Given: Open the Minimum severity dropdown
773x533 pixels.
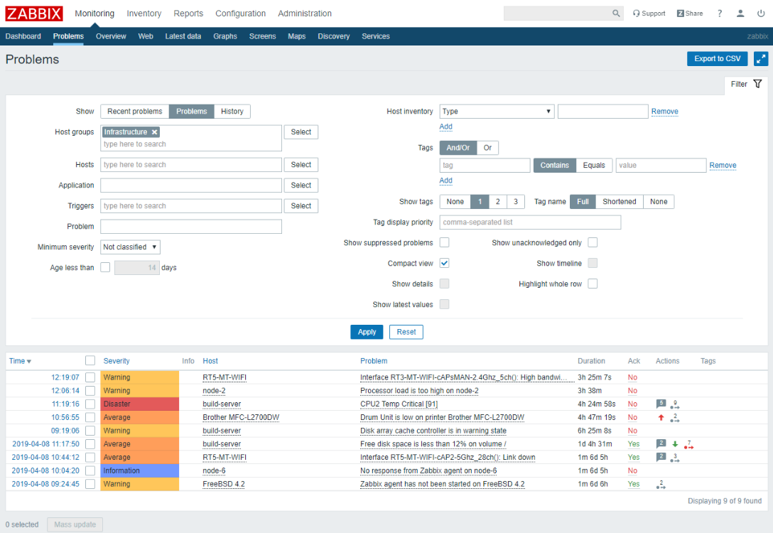Looking at the screenshot, I should pos(130,247).
